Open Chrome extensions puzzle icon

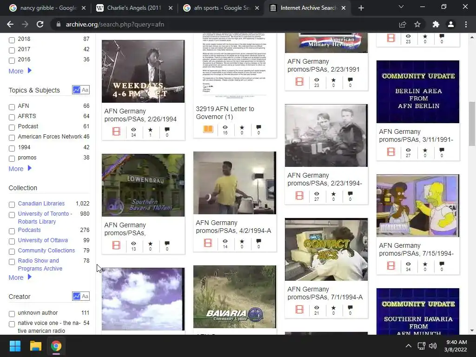[x=436, y=24]
